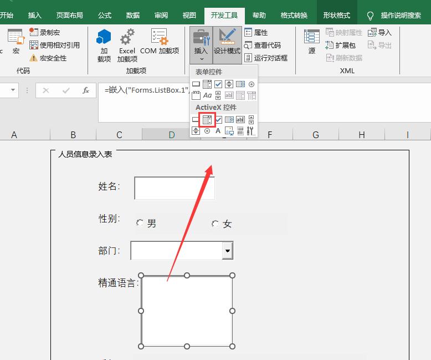Open the 插入 controls dropdown

[x=201, y=45]
